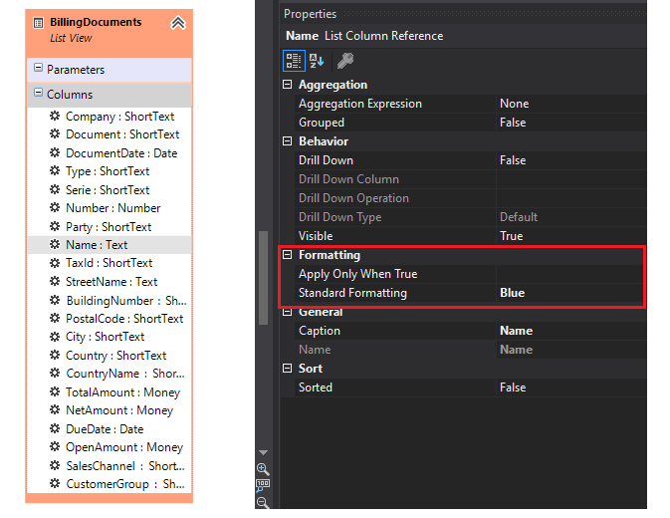Image resolution: width=670 pixels, height=518 pixels.
Task: Click the gear icon beside BuildingNumber column
Action: point(55,300)
